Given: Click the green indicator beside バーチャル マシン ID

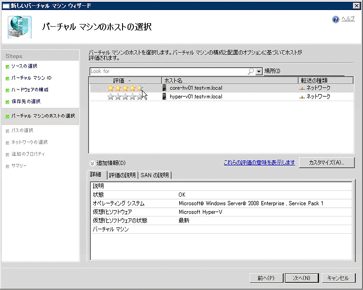Looking at the screenshot, I should click(7, 78).
